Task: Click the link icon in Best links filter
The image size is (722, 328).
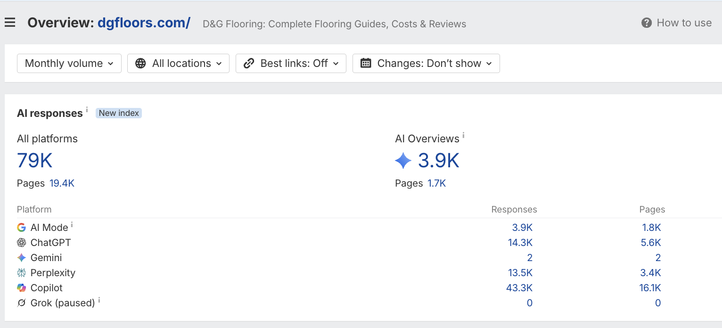Action: (249, 63)
